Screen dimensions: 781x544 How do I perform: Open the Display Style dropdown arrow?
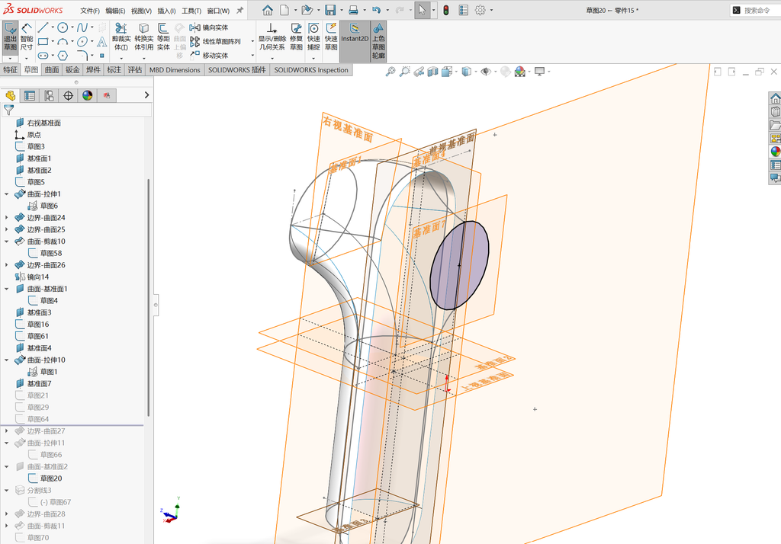[x=476, y=72]
